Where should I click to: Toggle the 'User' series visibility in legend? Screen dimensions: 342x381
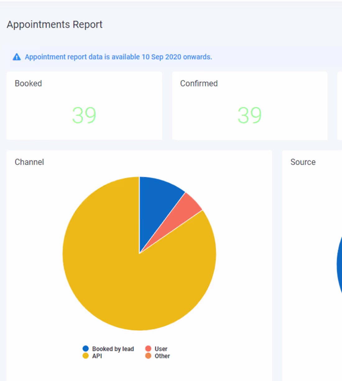point(160,349)
